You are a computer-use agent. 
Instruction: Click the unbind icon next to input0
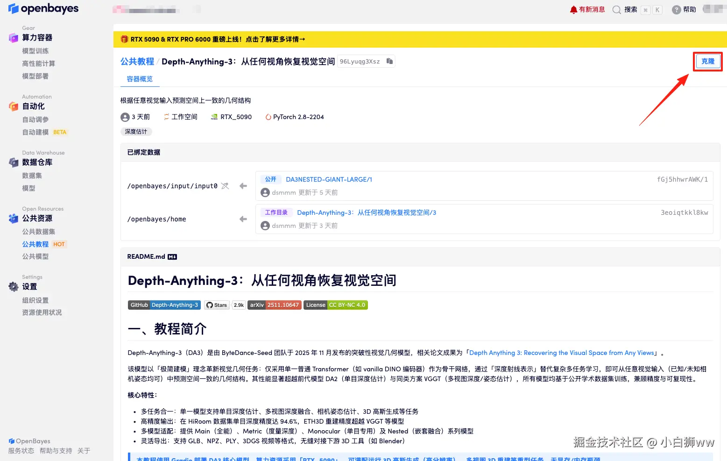pos(225,186)
